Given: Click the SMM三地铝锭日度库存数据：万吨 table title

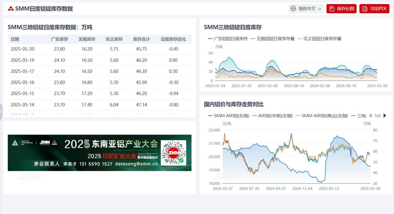Looking at the screenshot, I should tap(50, 27).
